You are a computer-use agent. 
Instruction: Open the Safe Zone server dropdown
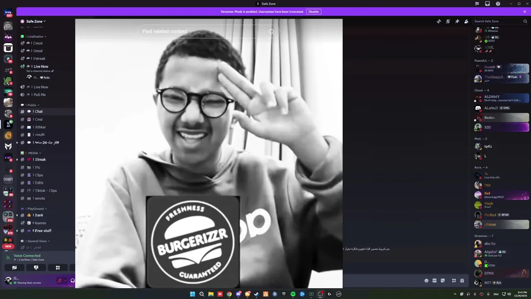(x=36, y=21)
